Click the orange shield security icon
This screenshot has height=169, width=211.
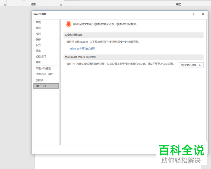click(x=68, y=24)
